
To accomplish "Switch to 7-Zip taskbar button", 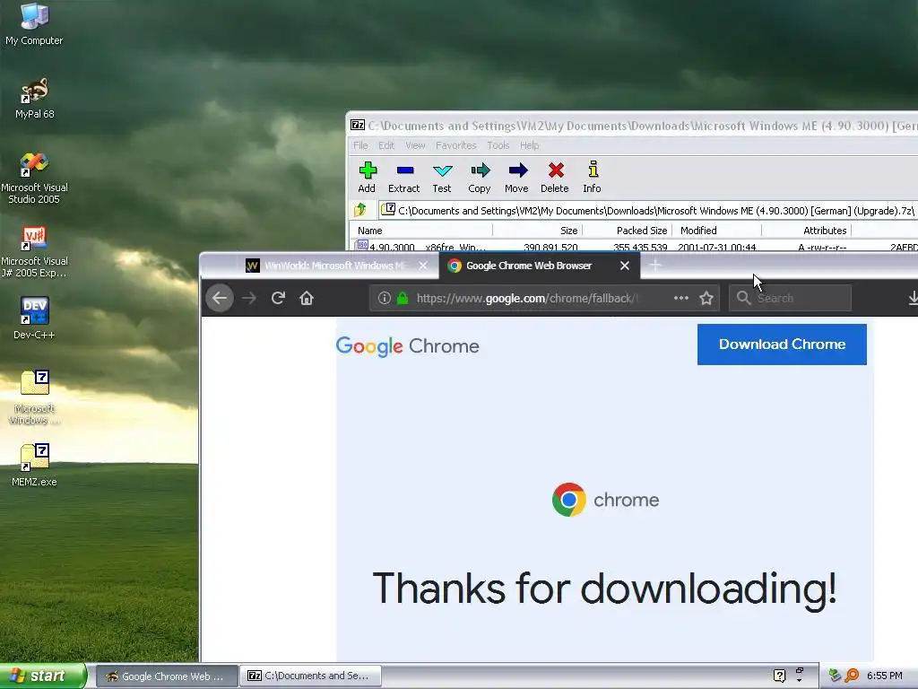I will [311, 676].
